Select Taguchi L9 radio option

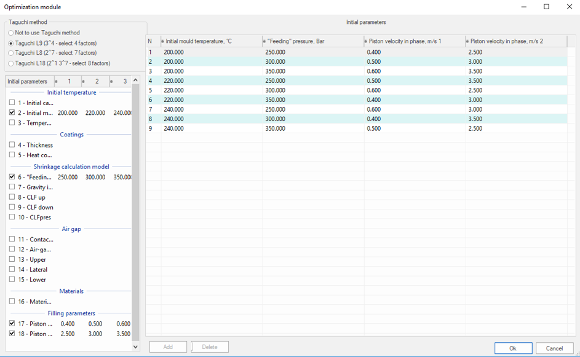pyautogui.click(x=10, y=43)
